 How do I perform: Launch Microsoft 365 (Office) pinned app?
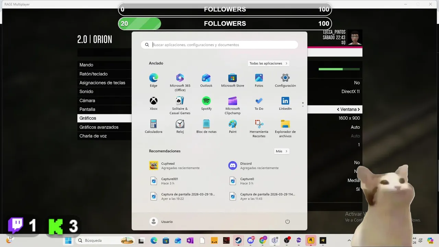(x=180, y=82)
